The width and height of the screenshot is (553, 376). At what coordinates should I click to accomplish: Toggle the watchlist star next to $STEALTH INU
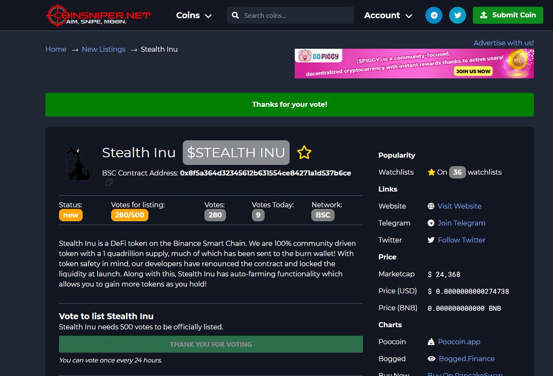[304, 153]
